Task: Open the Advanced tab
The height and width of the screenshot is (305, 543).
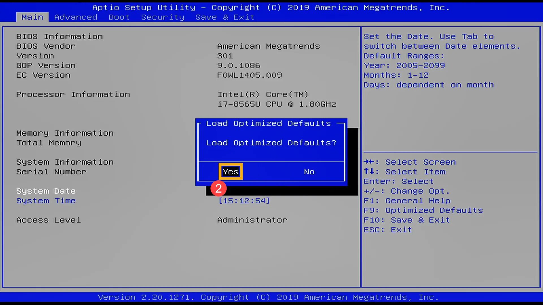Action: [x=76, y=17]
